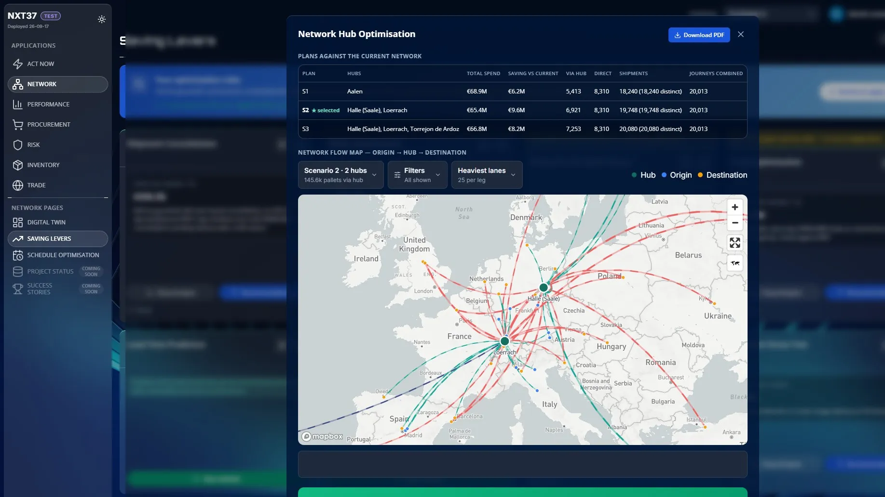Open the Scenario 2 hubs dropdown
This screenshot has height=497, width=885.
pyautogui.click(x=341, y=175)
